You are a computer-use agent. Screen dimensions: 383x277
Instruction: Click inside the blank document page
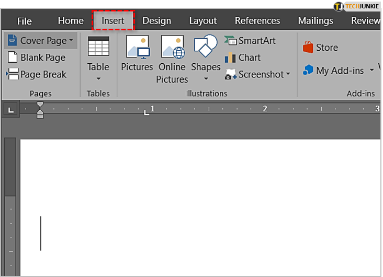pyautogui.click(x=199, y=209)
